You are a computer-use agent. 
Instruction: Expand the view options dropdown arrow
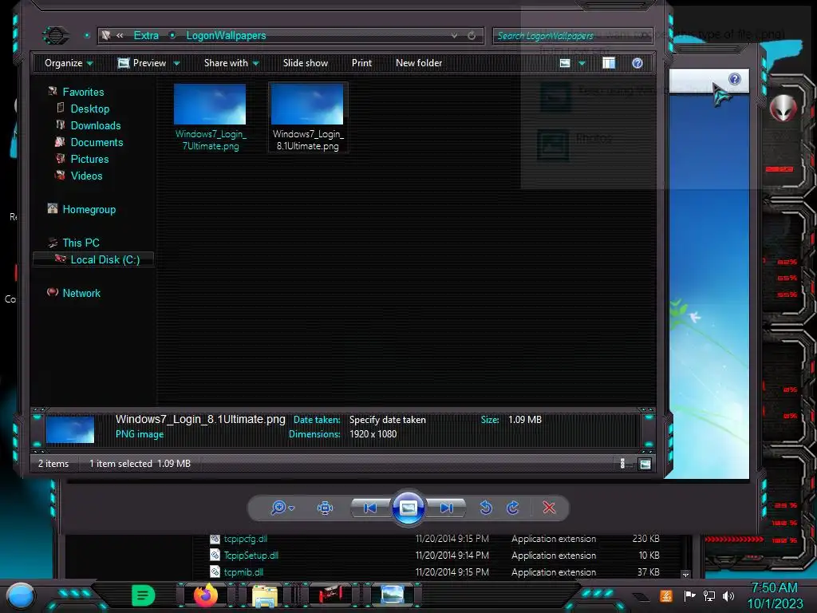click(x=582, y=64)
